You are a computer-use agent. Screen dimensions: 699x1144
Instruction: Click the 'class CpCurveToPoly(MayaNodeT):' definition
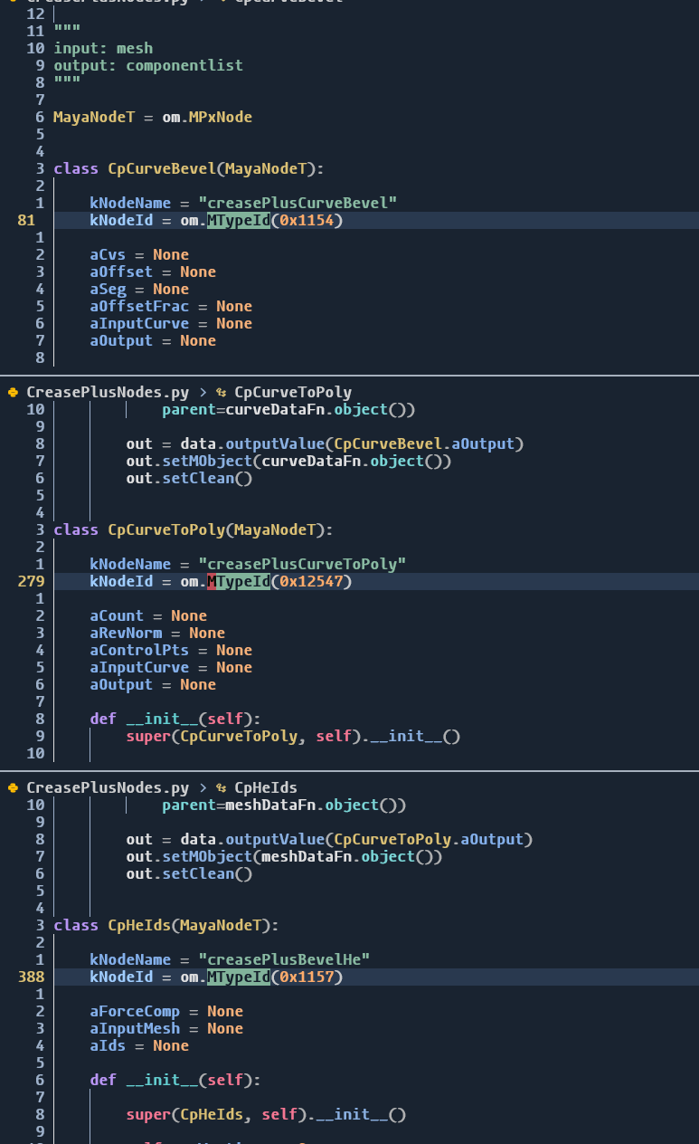194,529
